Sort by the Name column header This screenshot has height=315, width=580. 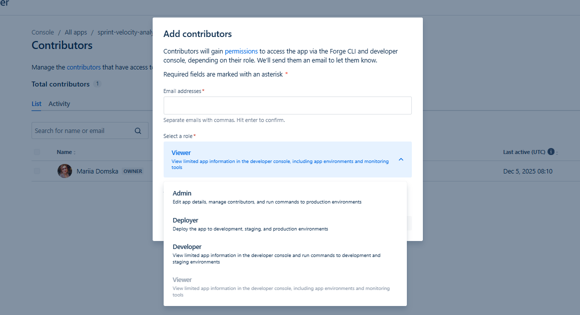coord(66,152)
